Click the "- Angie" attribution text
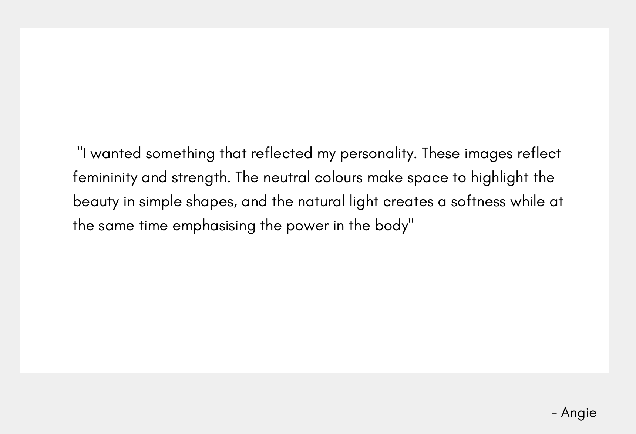The image size is (636, 434). 574,413
